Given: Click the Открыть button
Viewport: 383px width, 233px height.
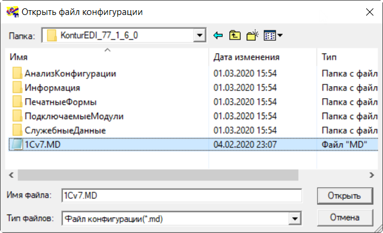Looking at the screenshot, I should point(345,196).
